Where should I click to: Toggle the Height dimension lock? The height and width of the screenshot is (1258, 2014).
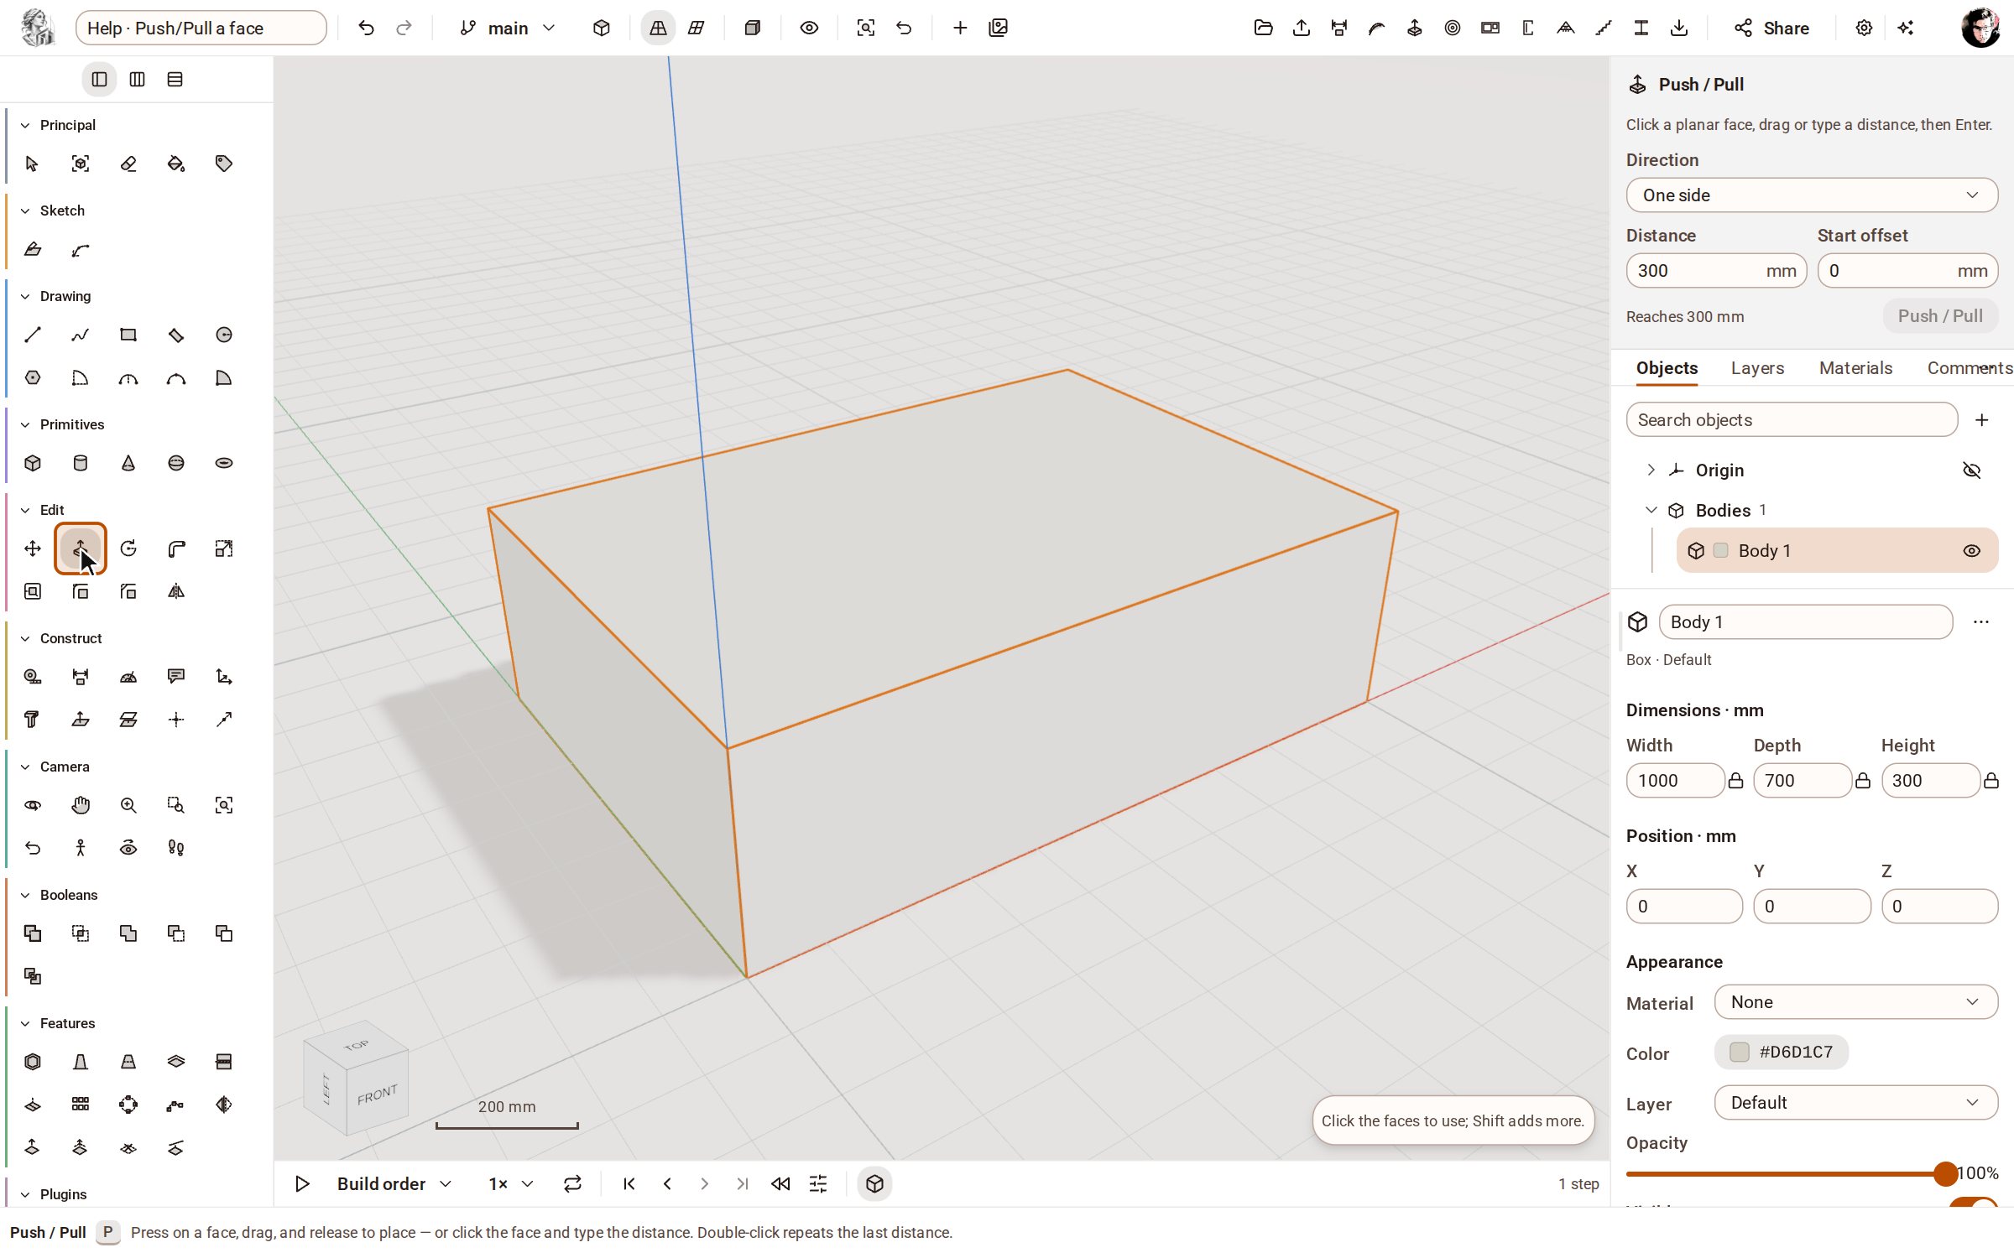(x=1991, y=781)
